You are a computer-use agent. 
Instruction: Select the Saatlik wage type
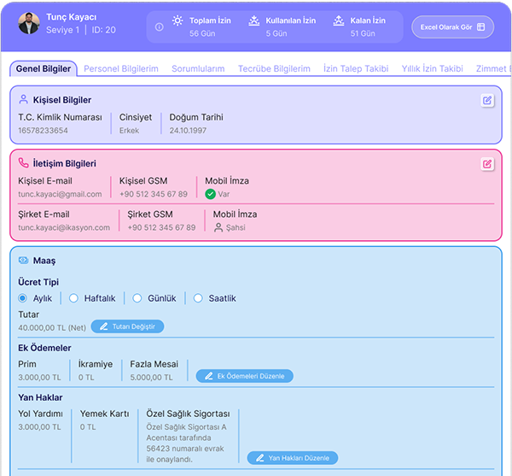[x=198, y=298]
